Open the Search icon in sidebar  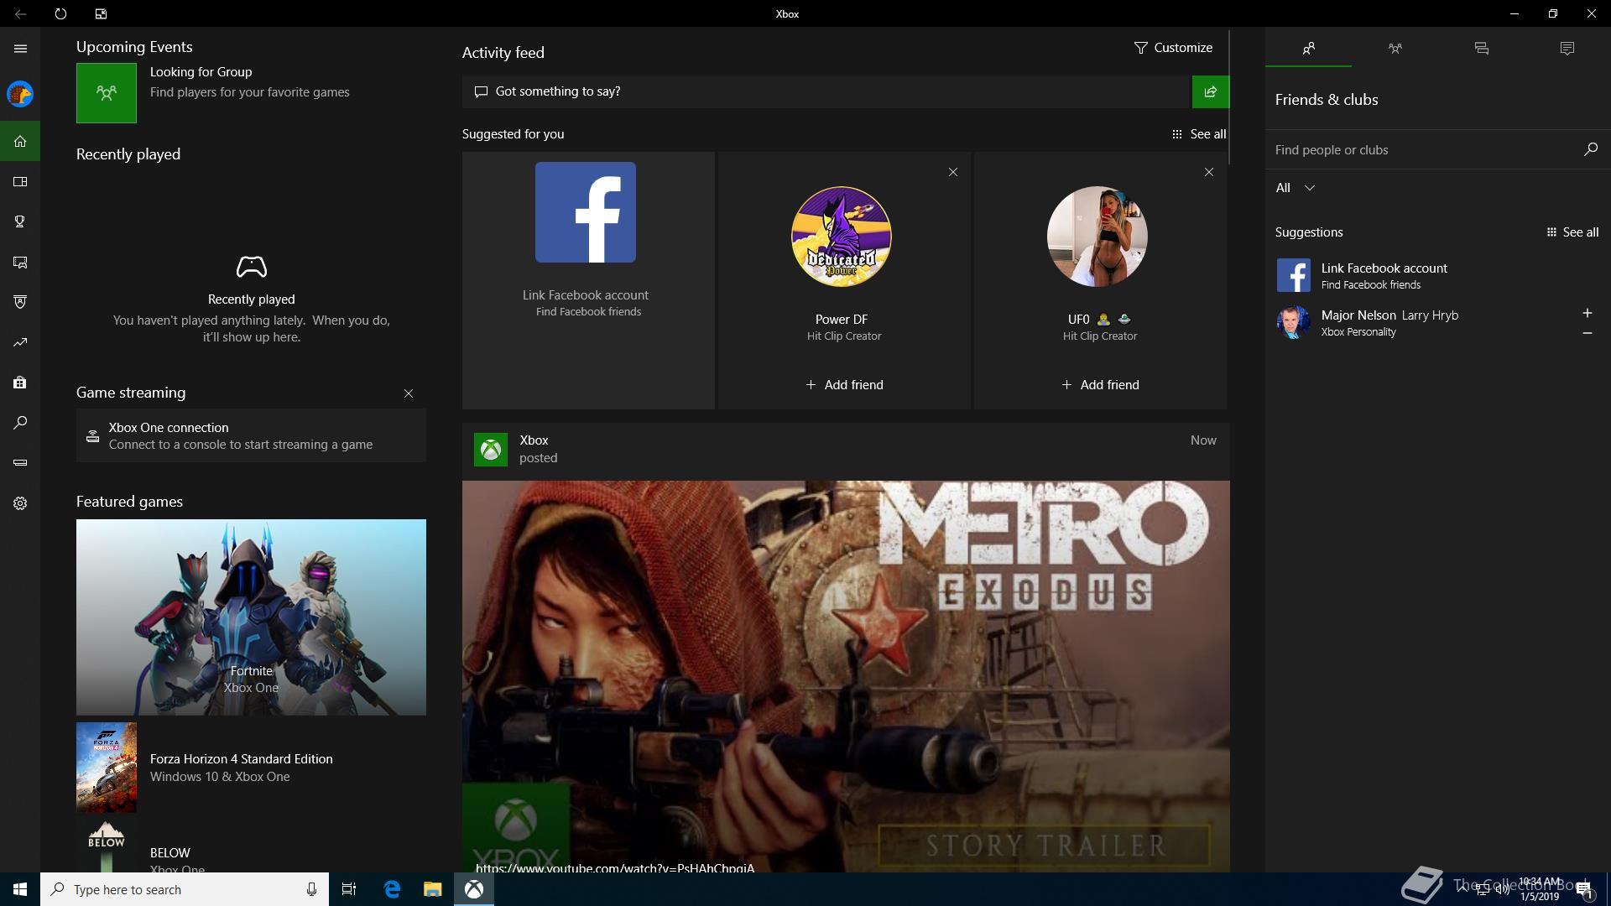[20, 423]
